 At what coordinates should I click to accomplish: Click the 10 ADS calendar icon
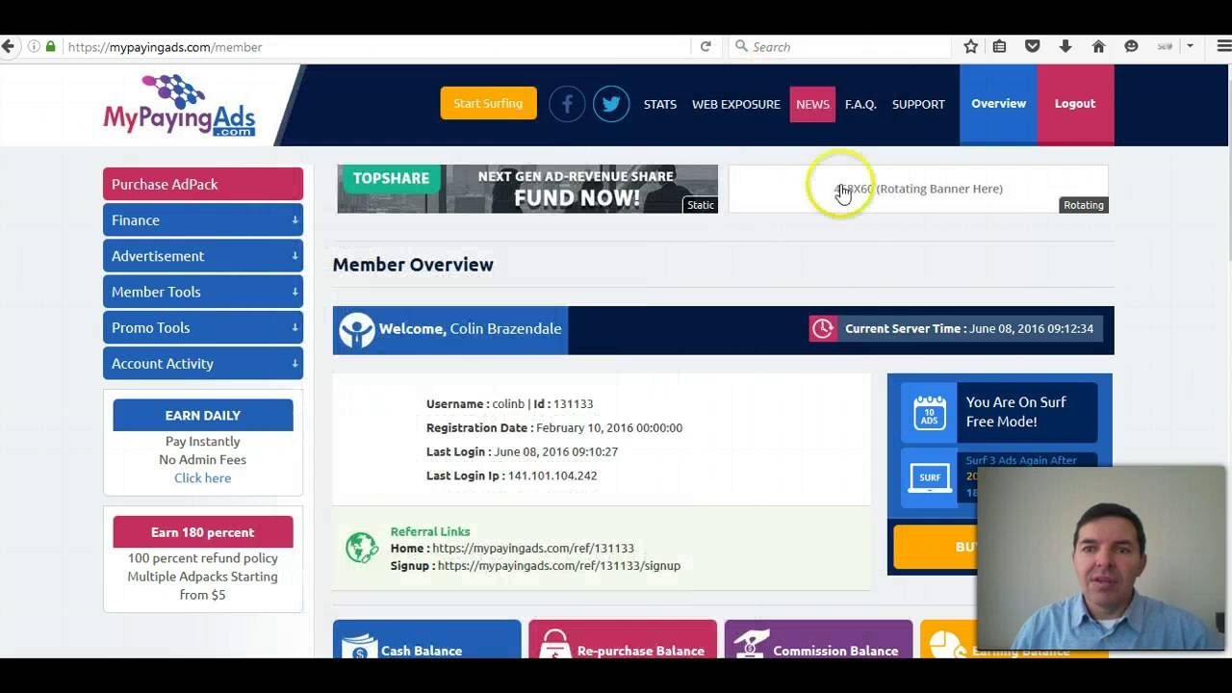coord(929,412)
